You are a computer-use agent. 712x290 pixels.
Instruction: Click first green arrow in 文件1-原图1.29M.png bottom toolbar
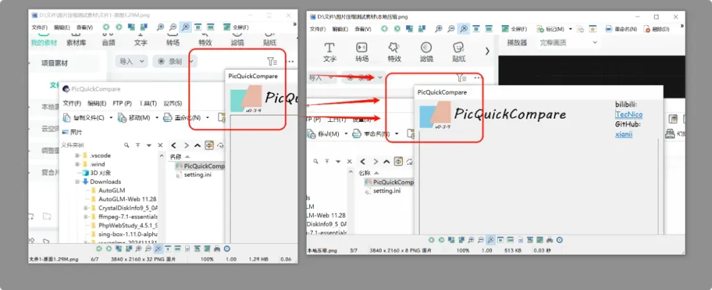pyautogui.click(x=100, y=248)
